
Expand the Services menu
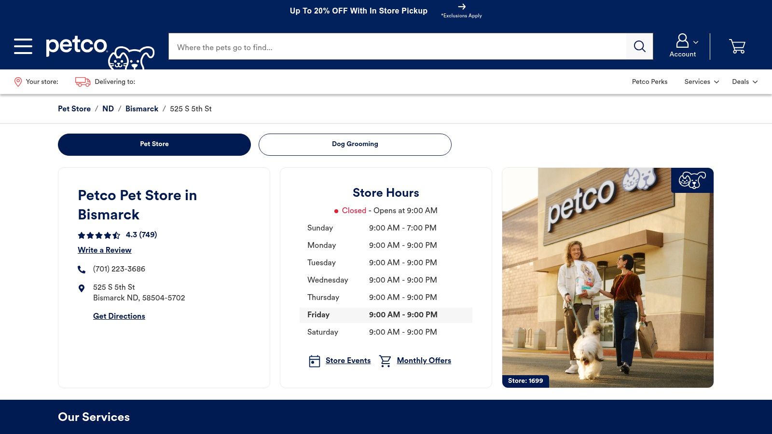702,81
